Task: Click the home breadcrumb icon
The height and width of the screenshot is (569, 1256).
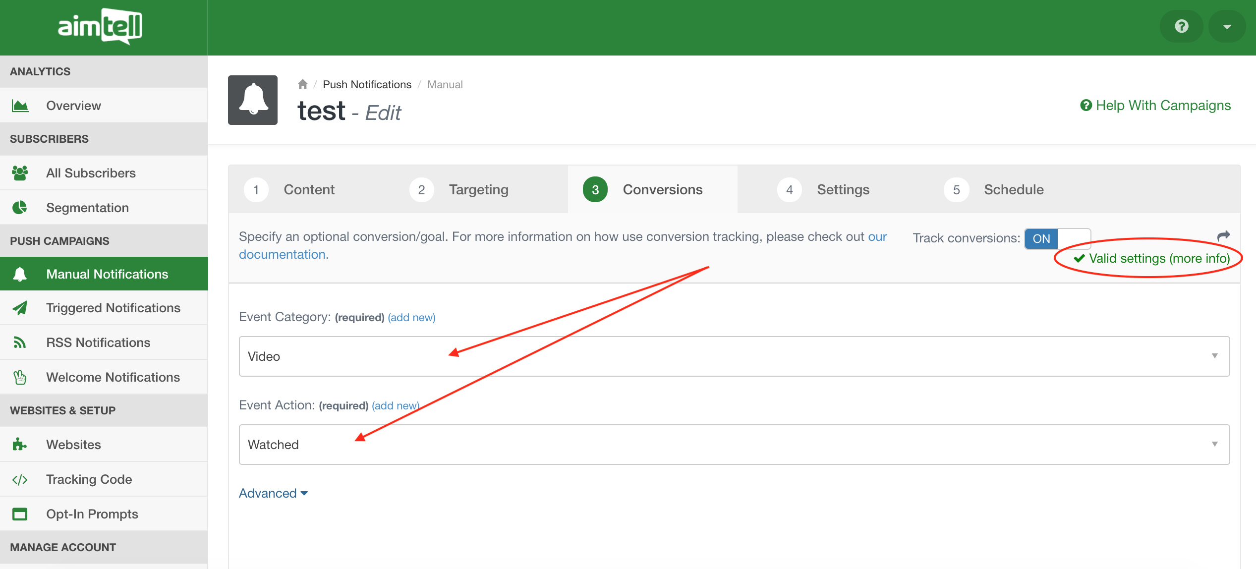Action: (302, 85)
